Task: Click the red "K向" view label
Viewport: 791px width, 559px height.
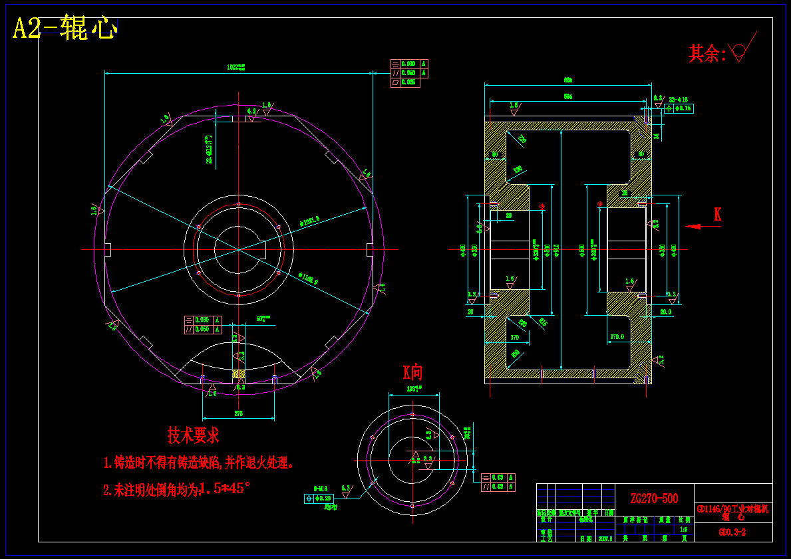Action: (412, 372)
